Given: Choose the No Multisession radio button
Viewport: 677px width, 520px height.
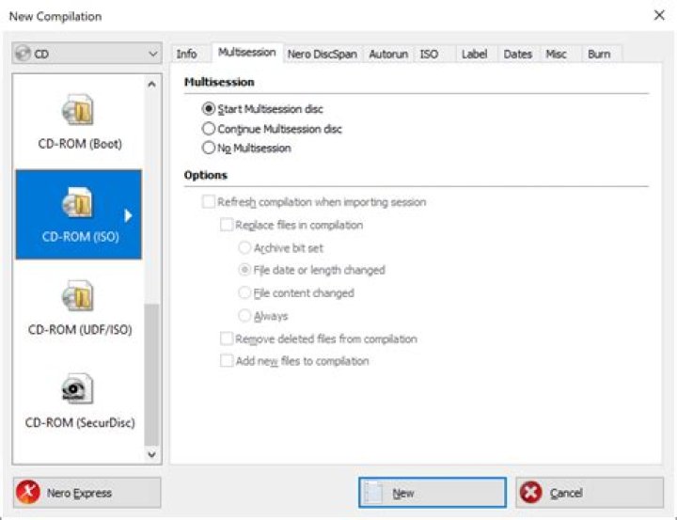Looking at the screenshot, I should pos(209,148).
